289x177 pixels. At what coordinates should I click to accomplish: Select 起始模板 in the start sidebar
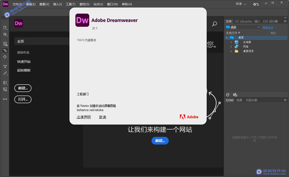(x=24, y=70)
